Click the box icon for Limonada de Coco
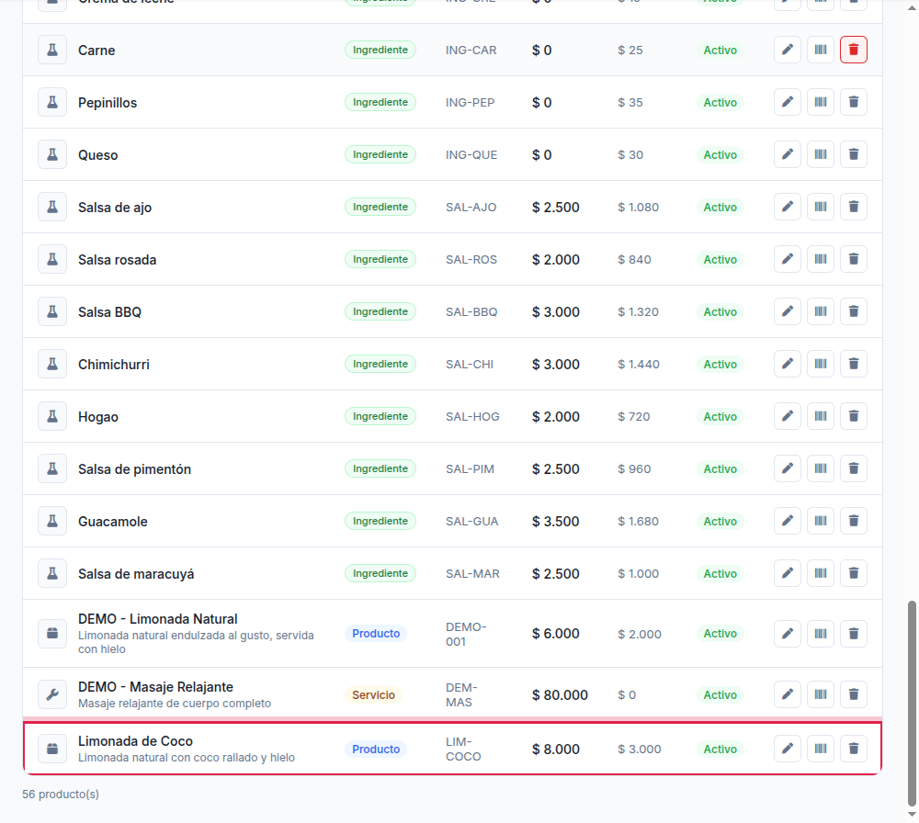Screen dimensions: 919x823 52,749
